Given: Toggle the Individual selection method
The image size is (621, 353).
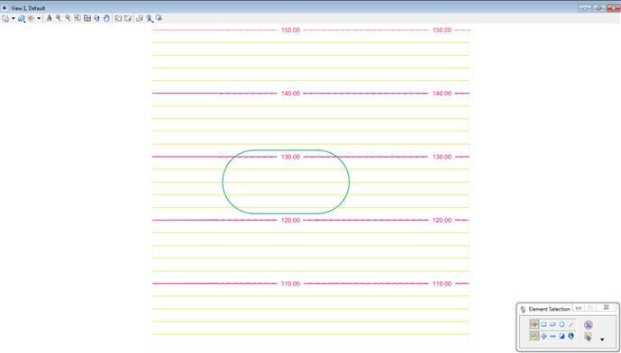Looking at the screenshot, I should click(x=534, y=324).
